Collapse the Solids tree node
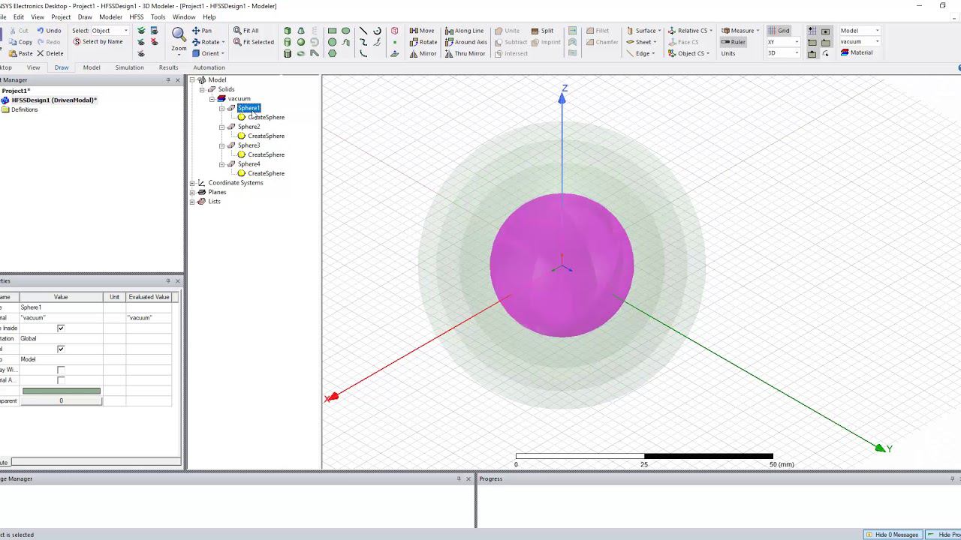The width and height of the screenshot is (961, 540). (x=202, y=89)
